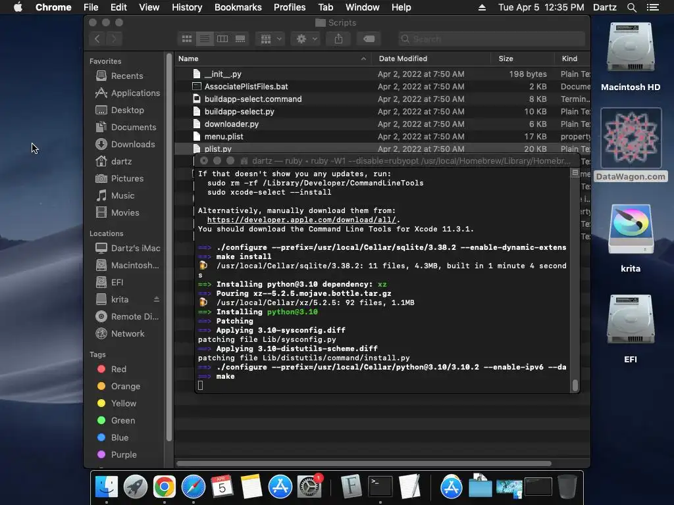This screenshot has height=505, width=674.
Task: Click the Share toolbar button
Action: coord(339,39)
